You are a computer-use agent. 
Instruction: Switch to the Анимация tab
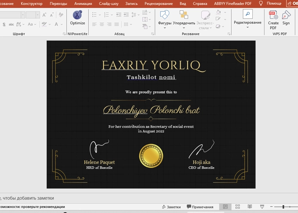pos(83,3)
